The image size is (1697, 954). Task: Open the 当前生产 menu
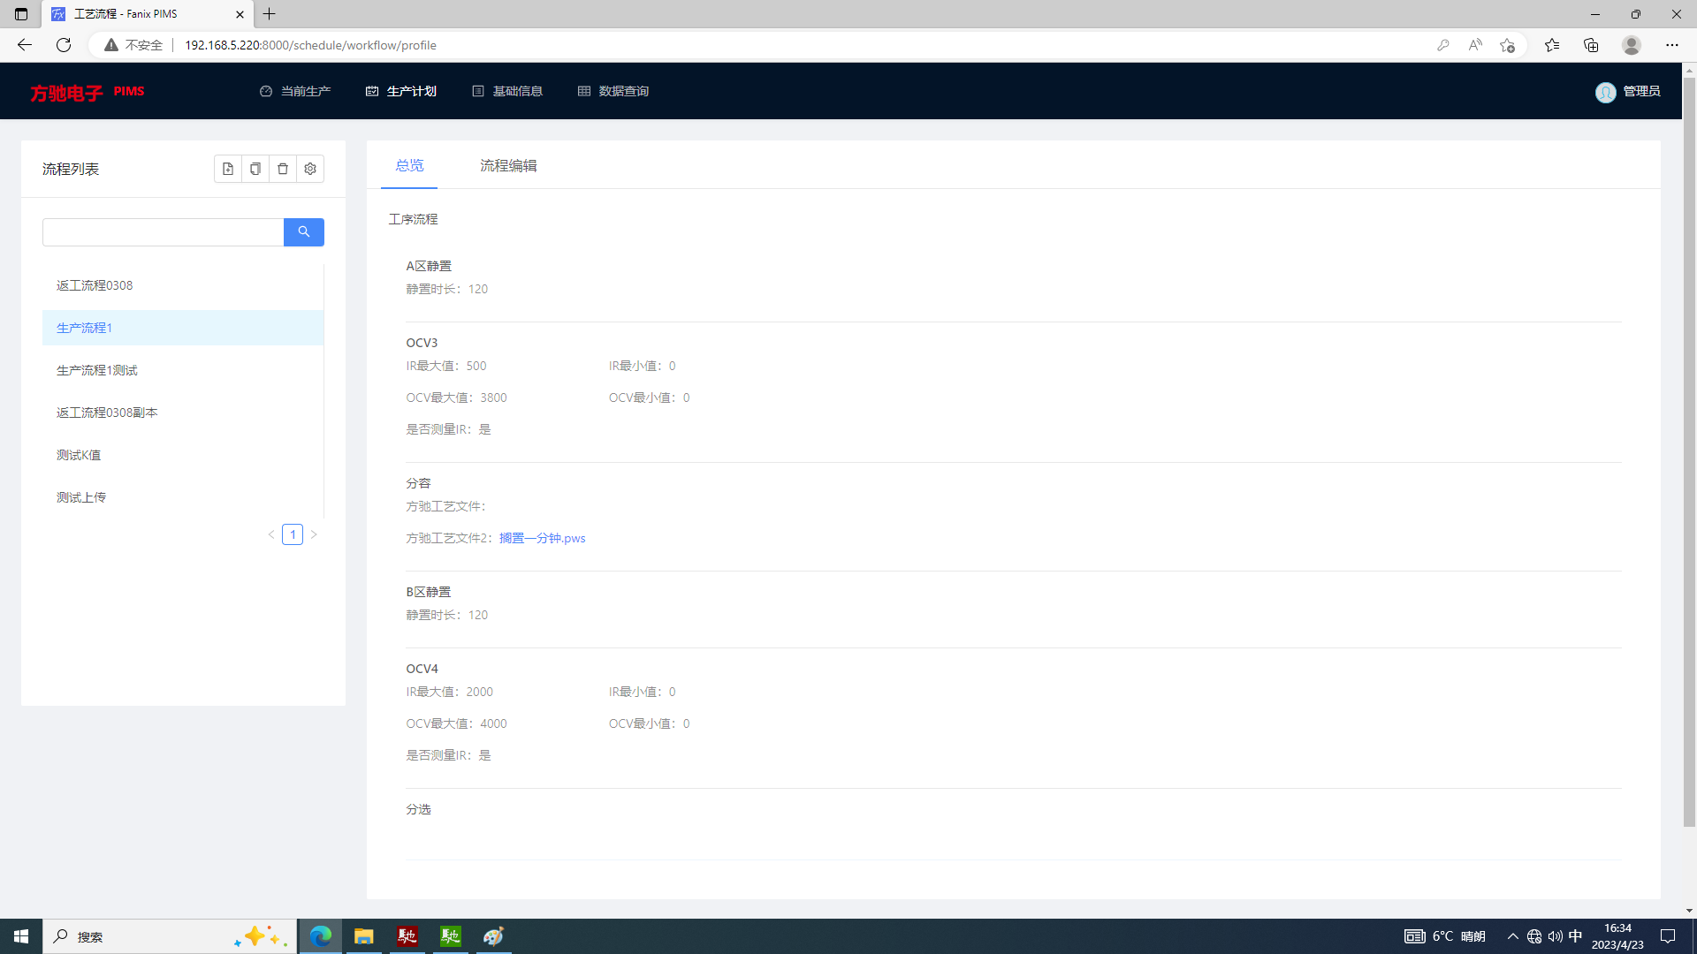[295, 91]
